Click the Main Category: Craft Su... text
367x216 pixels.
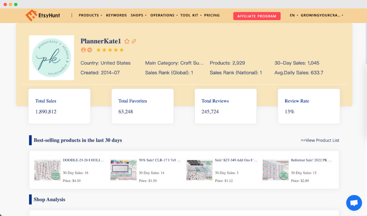point(174,63)
